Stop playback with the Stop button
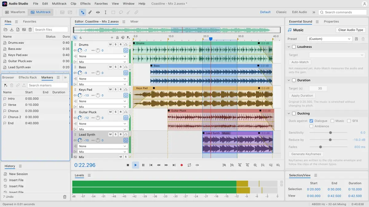This screenshot has width=369, height=207. (x=128, y=165)
